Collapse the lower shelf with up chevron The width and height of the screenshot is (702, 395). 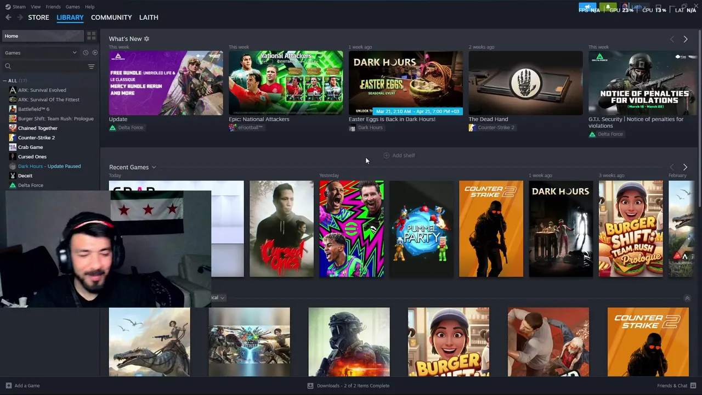point(687,298)
